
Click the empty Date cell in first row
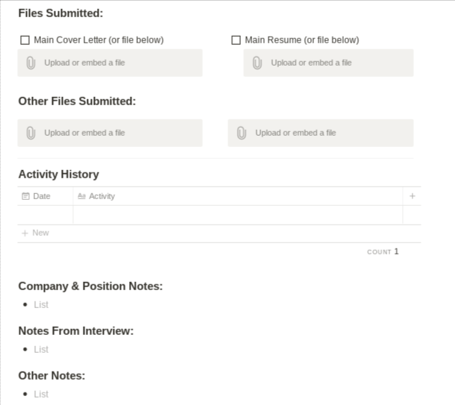coord(45,215)
